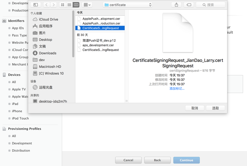Switch to icon grid view

tap(63, 5)
